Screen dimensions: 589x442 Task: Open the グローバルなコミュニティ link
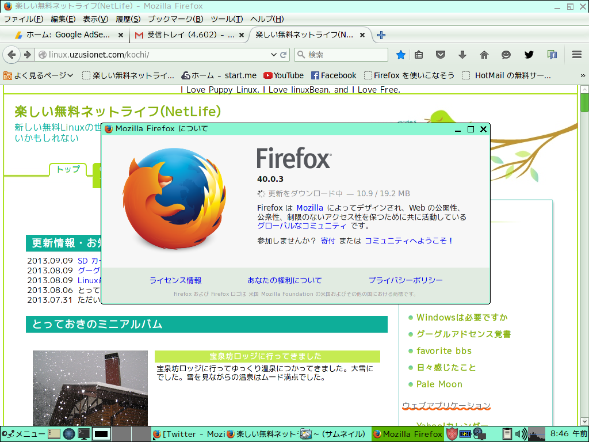pyautogui.click(x=301, y=226)
